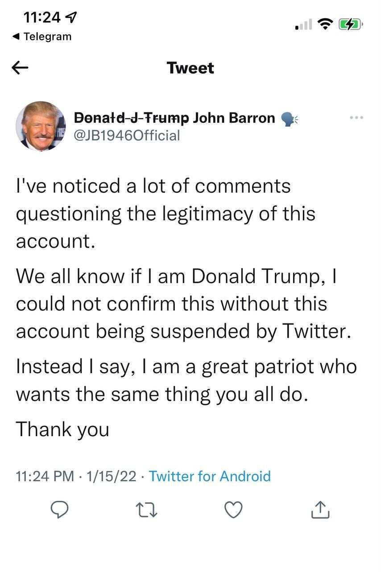Return to Telegram via top-left breadcrumb
Screen dimensions: 381x572
pyautogui.click(x=42, y=37)
